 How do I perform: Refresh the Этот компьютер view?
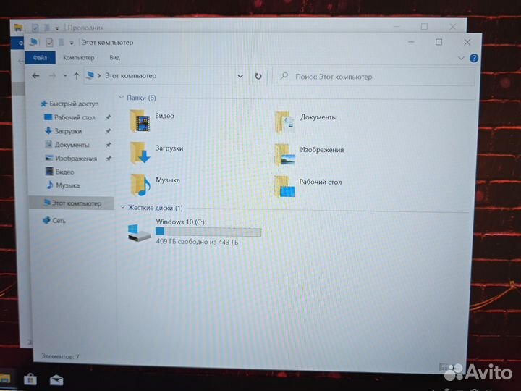(258, 77)
